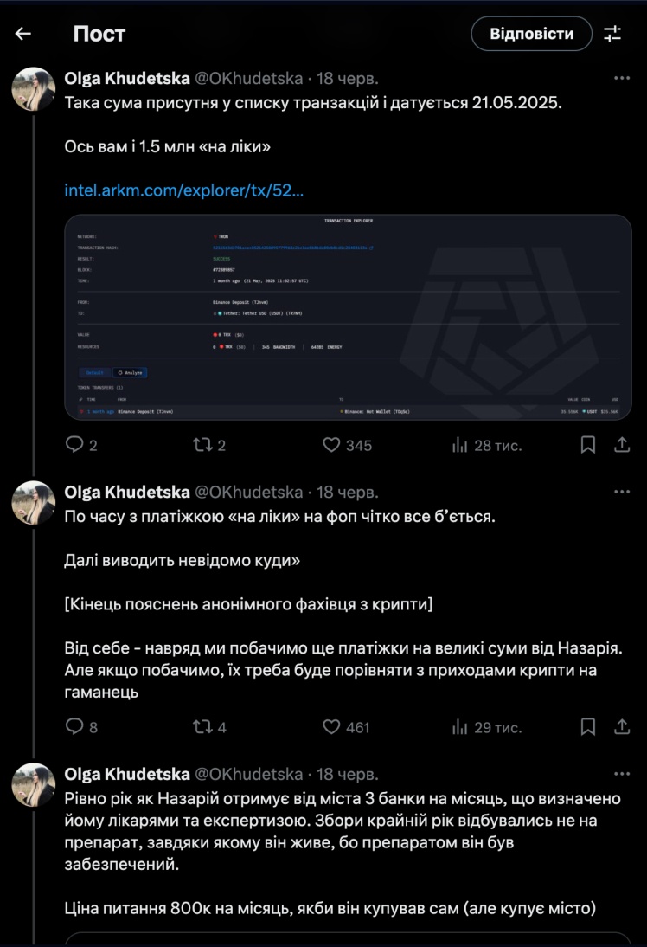
Task: Click the Відповісти button
Action: click(531, 34)
